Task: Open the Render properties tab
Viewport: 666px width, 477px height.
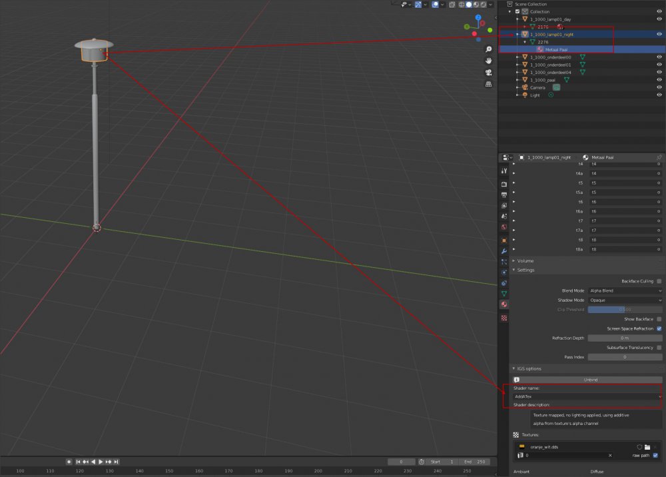Action: [504, 183]
